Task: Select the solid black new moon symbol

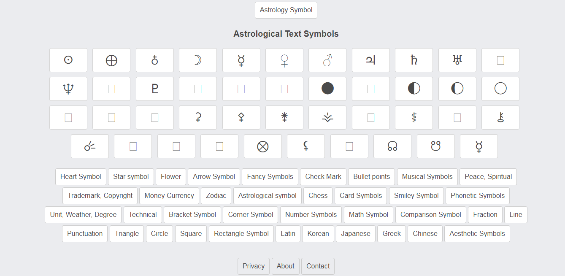Action: pyautogui.click(x=327, y=89)
